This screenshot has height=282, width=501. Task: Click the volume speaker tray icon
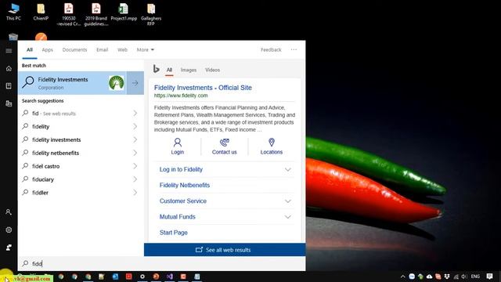coord(464,277)
